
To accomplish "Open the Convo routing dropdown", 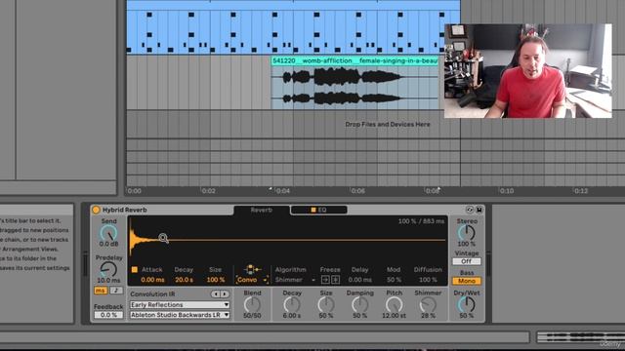I will tap(252, 280).
